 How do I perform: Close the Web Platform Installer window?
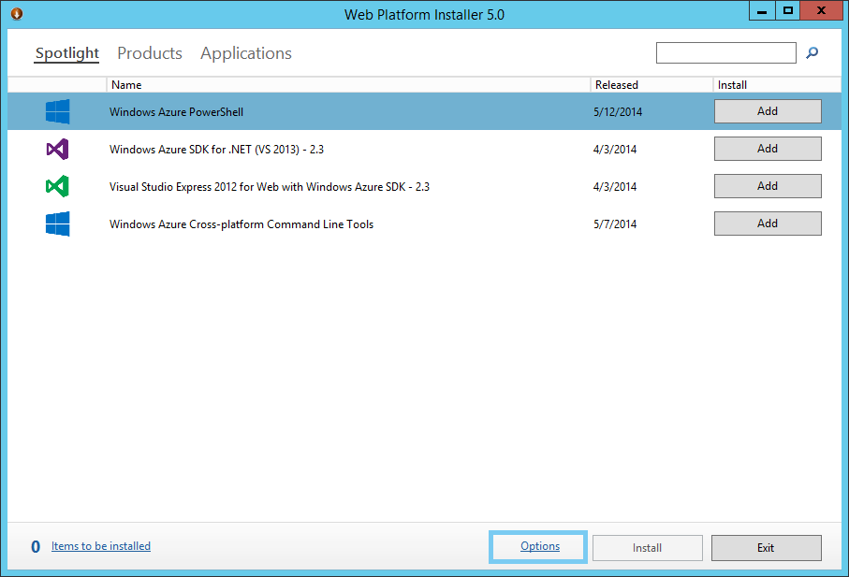coord(821,11)
